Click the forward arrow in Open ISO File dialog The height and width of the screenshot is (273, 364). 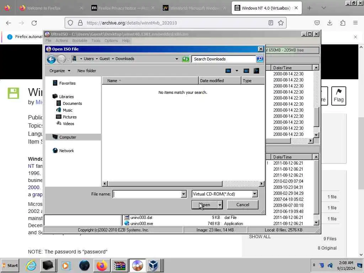61,59
